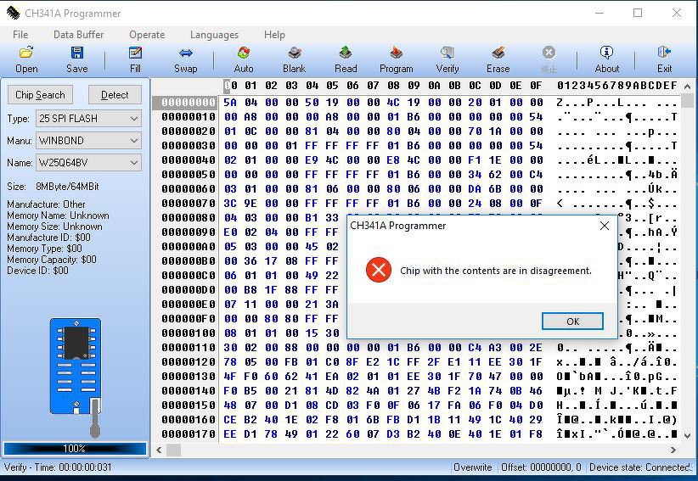Exit the program via Exit icon
The image size is (698, 481).
click(x=664, y=59)
